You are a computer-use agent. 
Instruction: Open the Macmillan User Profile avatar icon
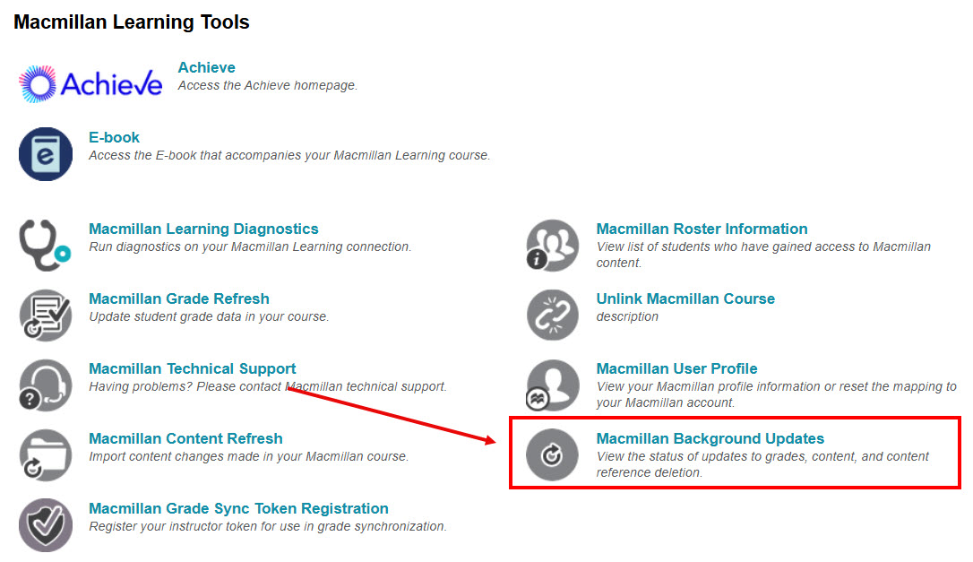tap(552, 385)
